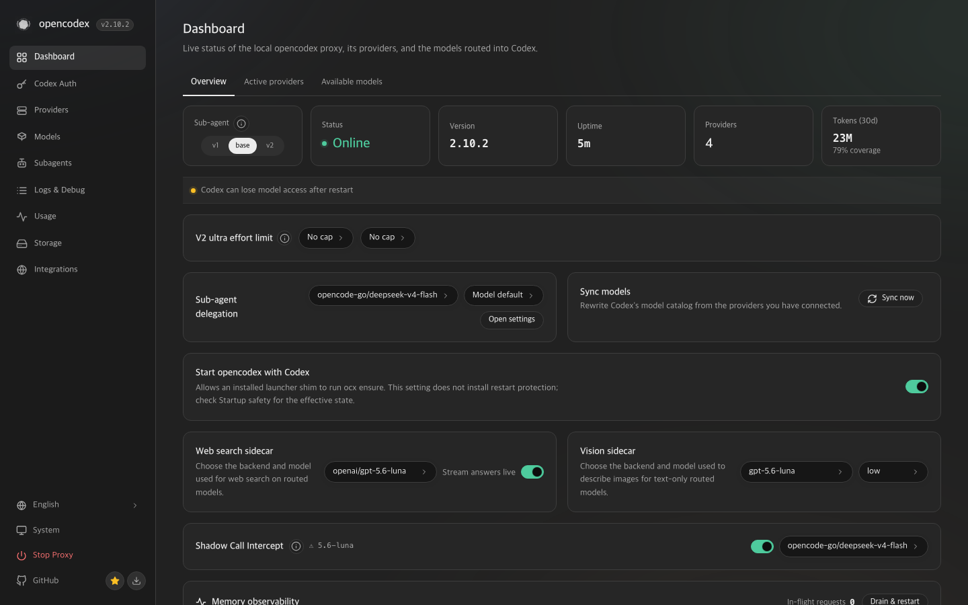Click the opencodex logo icon
The height and width of the screenshot is (605, 968).
pyautogui.click(x=24, y=24)
